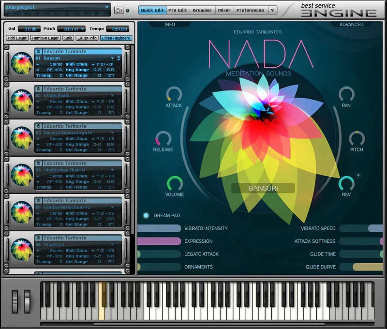The width and height of the screenshot is (387, 329).
Task: Toggle the DREAM PAD switch
Action: click(146, 215)
